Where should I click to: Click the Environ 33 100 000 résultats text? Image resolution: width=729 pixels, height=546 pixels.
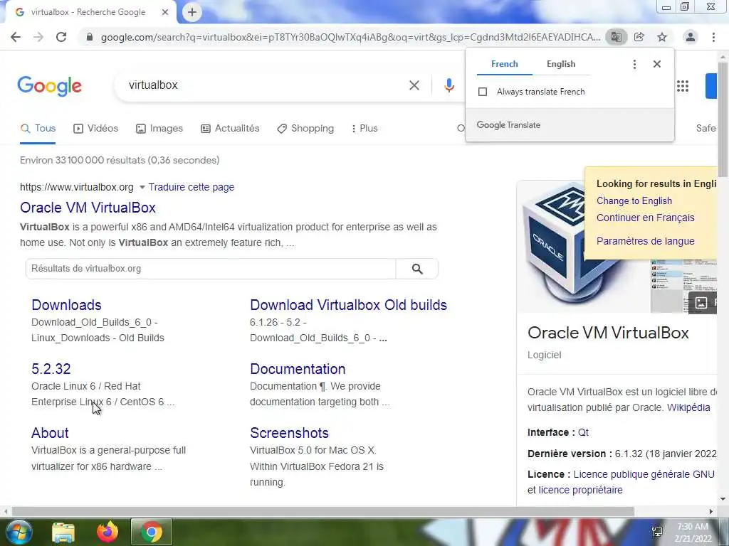click(120, 160)
